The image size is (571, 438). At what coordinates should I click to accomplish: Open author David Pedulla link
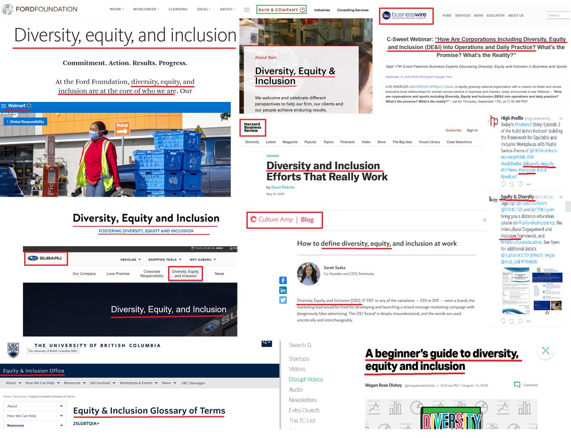coord(283,187)
